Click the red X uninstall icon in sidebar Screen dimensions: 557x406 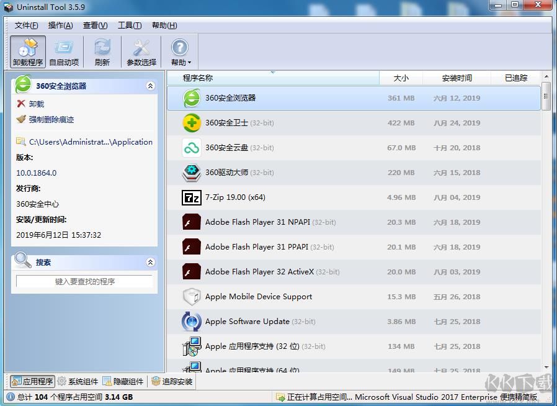(21, 104)
